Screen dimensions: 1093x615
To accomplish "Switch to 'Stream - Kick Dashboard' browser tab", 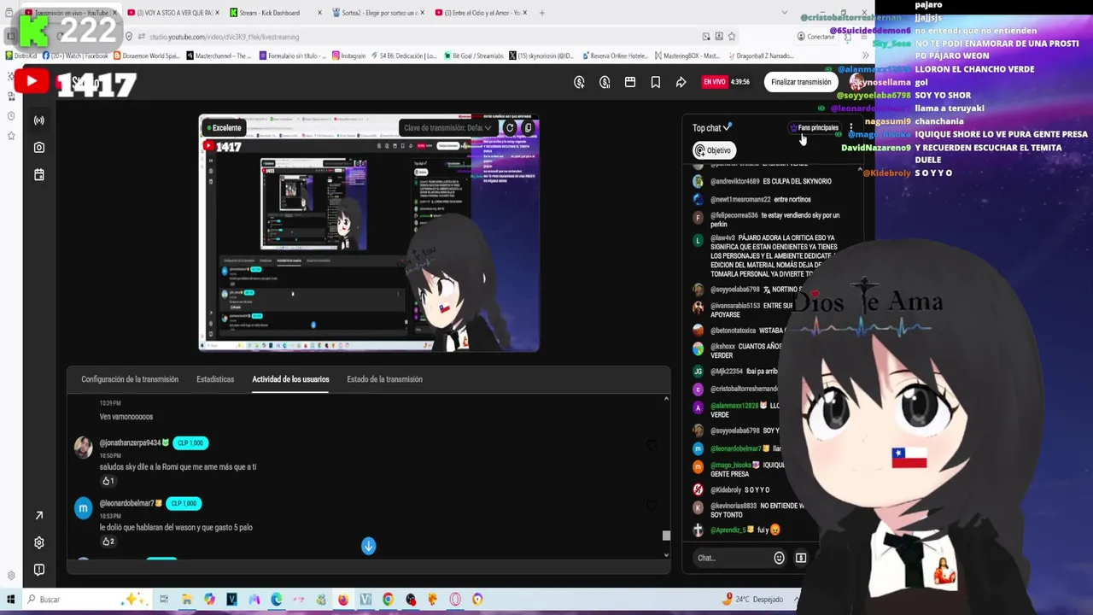I will (275, 13).
